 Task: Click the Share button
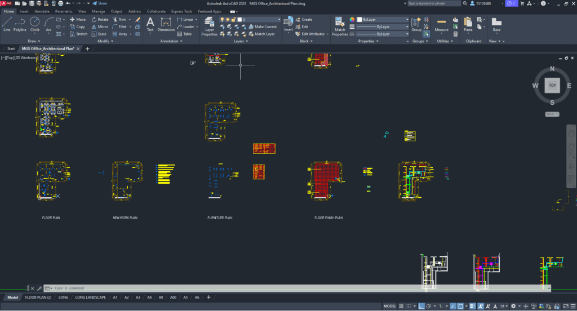point(100,3)
